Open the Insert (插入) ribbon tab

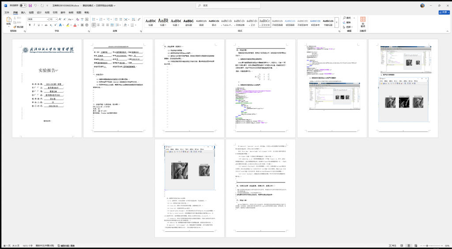click(x=23, y=13)
